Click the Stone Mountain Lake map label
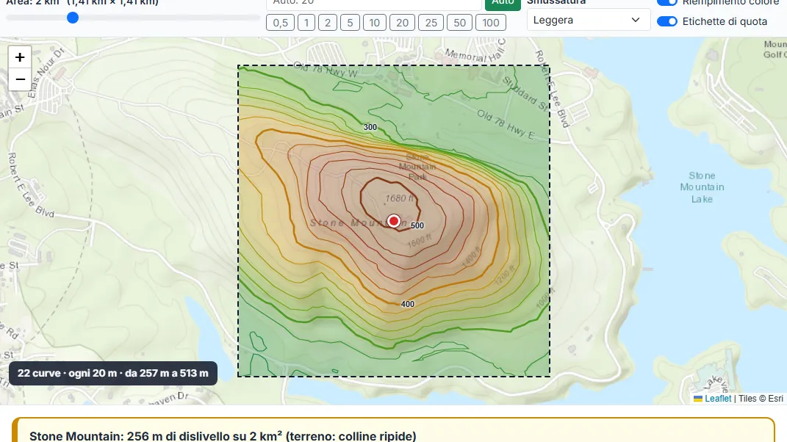787x442 pixels. [x=702, y=187]
